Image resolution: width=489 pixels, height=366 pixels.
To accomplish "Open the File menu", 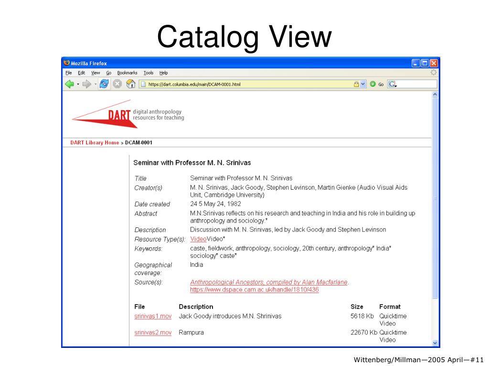I will [69, 73].
